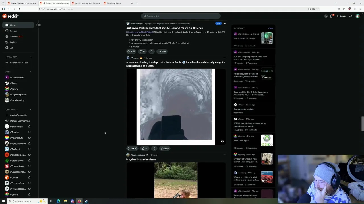Give award on Arctic seal post
The image size is (364, 204).
coord(154,148)
